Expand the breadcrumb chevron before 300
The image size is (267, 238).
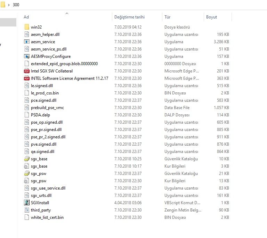(x=9, y=5)
